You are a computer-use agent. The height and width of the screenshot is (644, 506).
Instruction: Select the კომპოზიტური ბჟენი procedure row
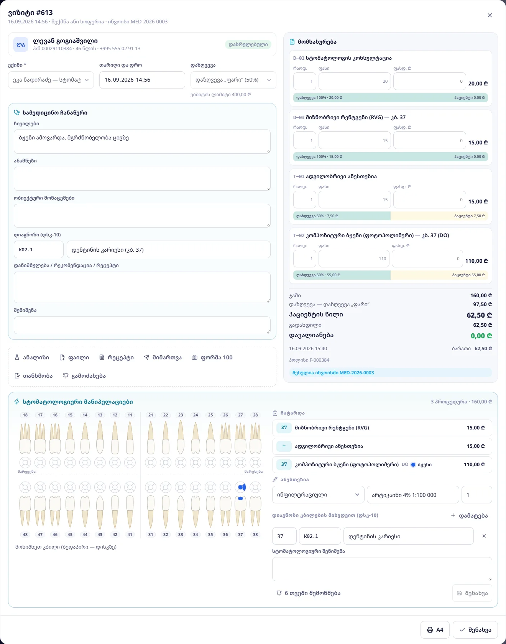pos(382,464)
